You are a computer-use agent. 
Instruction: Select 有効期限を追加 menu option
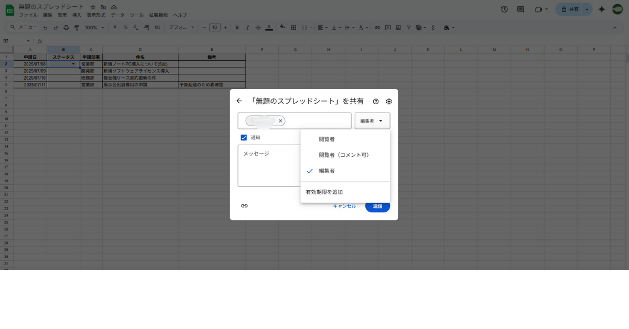tap(324, 192)
